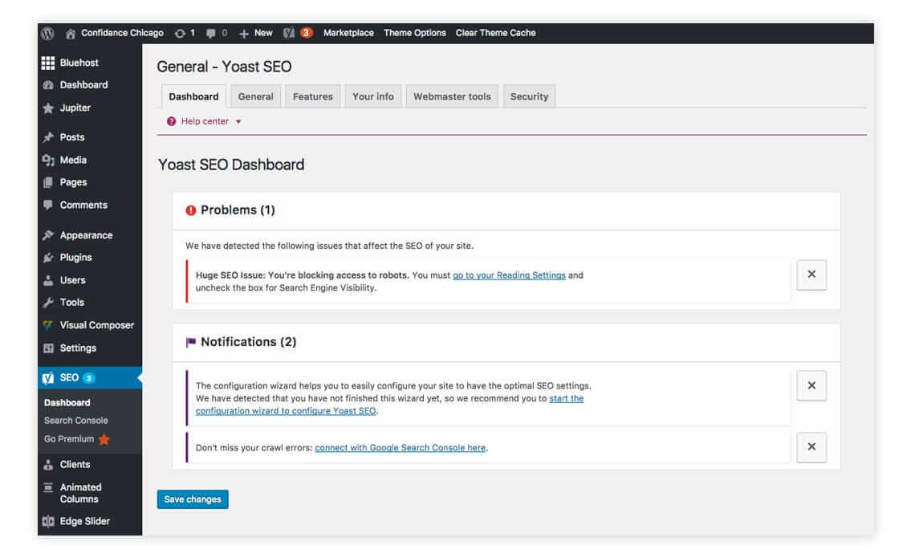
Task: Click the Jupiter star icon
Action: tap(48, 108)
